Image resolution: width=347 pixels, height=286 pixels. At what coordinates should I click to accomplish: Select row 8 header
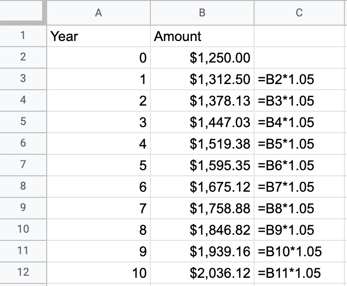[x=23, y=187]
